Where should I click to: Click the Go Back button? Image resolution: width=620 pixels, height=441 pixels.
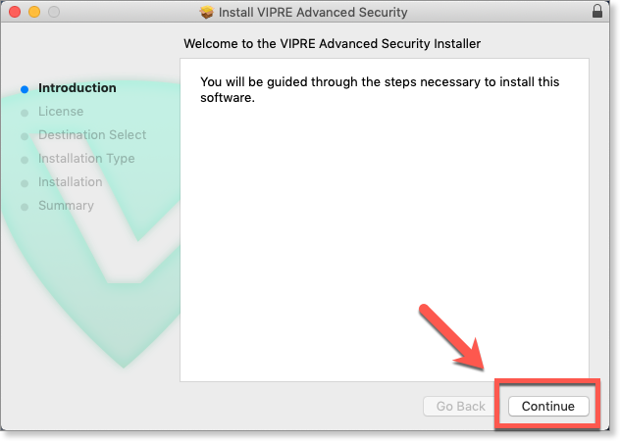pyautogui.click(x=461, y=406)
